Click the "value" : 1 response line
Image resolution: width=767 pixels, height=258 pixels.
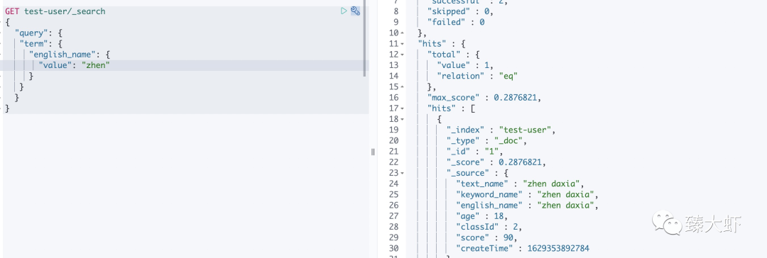pos(465,65)
